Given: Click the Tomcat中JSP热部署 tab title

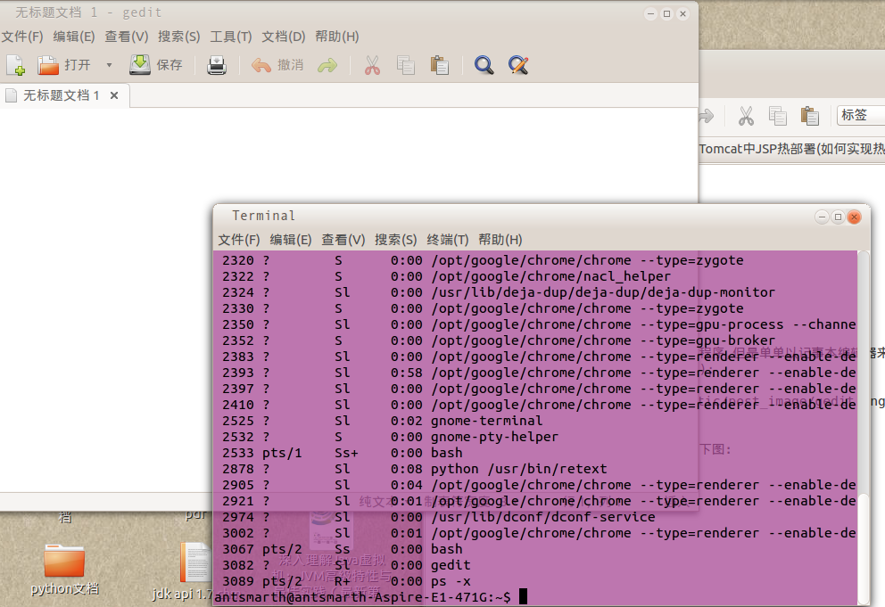Looking at the screenshot, I should pos(792,149).
